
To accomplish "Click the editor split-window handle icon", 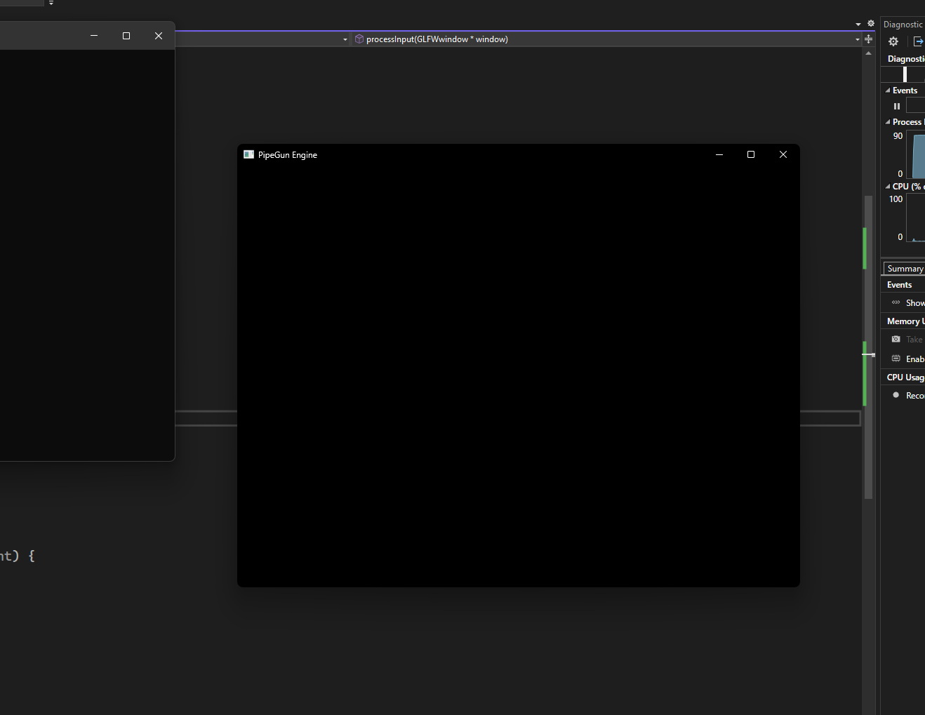I will tap(869, 39).
